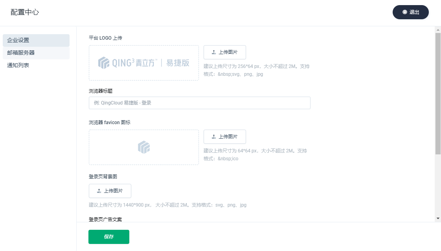Viewport: 441px width, 251px height.
Task: Click the upload icon for the favicon 上传图片 button
Action: [x=214, y=137]
